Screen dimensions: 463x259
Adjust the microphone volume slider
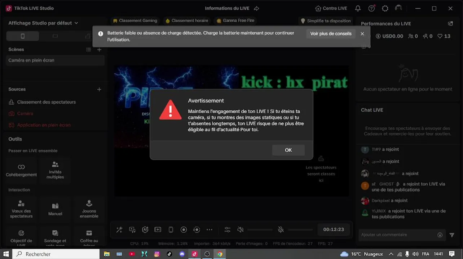[300, 230]
